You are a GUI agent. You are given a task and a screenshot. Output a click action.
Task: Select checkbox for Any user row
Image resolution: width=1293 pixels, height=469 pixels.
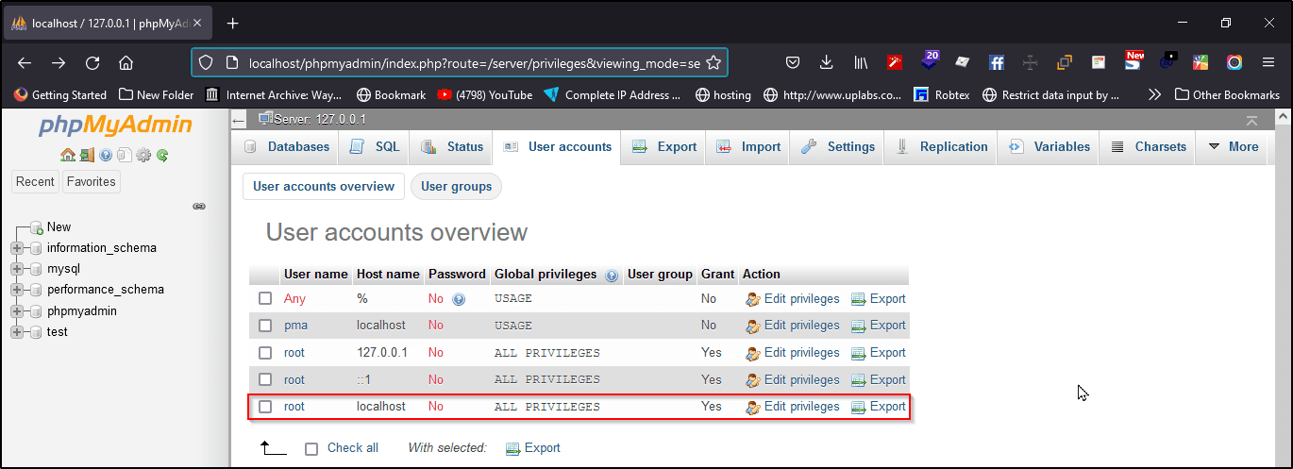265,299
